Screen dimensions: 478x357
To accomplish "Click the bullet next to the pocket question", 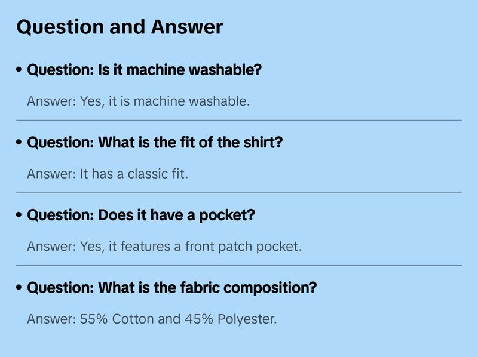I will tap(20, 216).
